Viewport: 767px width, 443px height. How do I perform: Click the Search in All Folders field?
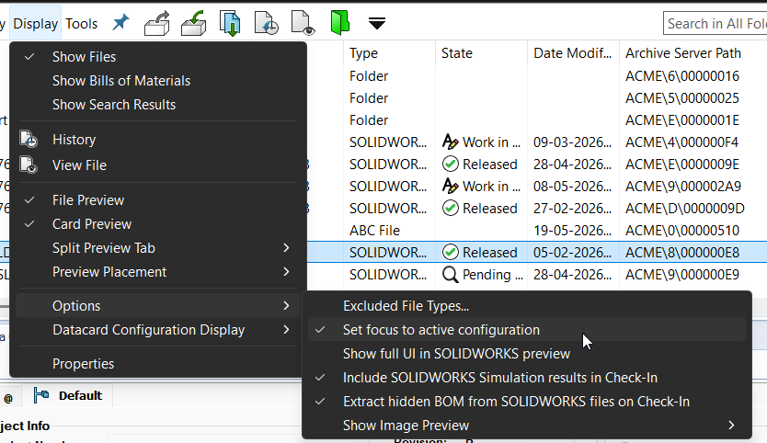715,24
